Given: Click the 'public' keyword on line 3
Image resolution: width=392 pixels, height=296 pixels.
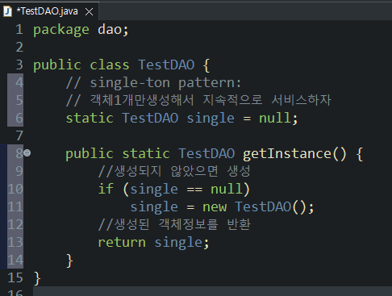Looking at the screenshot, I should point(57,65).
